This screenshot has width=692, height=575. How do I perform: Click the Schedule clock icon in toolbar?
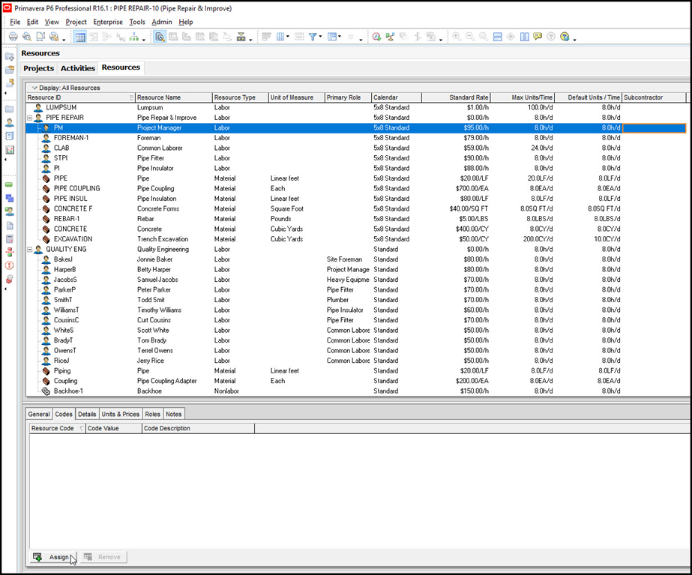tap(376, 37)
